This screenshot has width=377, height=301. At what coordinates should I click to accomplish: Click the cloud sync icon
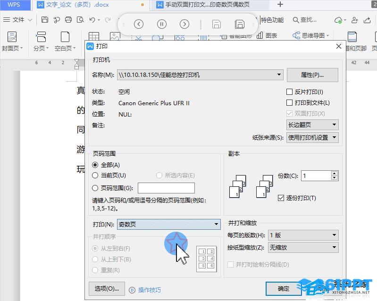pos(338,20)
